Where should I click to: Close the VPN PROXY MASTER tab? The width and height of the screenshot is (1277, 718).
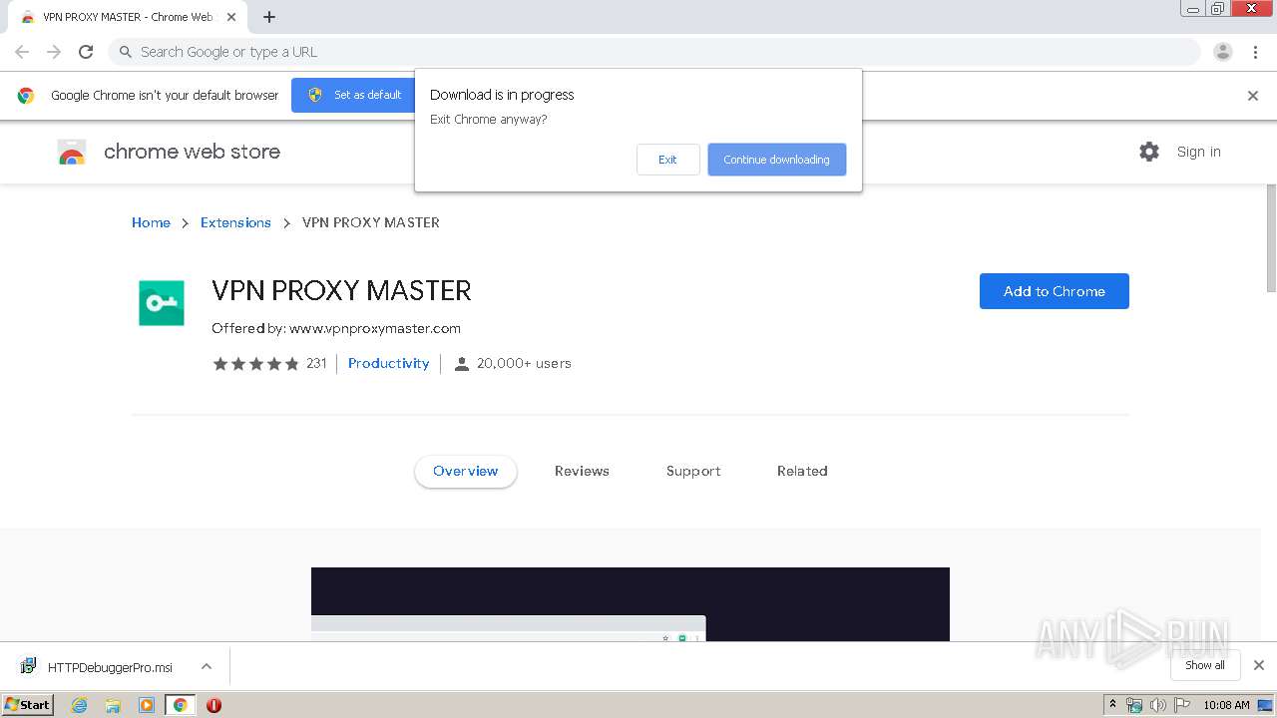click(x=231, y=17)
